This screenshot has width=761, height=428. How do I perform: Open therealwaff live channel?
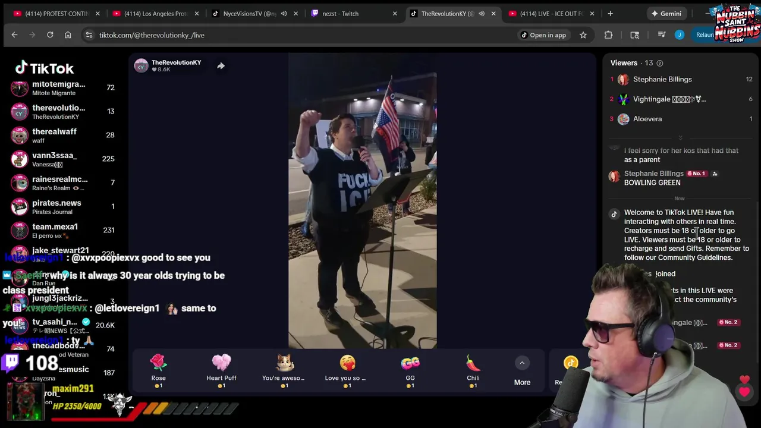[64, 136]
